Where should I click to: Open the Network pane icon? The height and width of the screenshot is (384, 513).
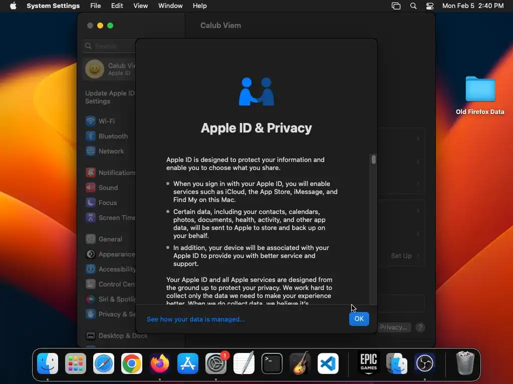(91, 151)
